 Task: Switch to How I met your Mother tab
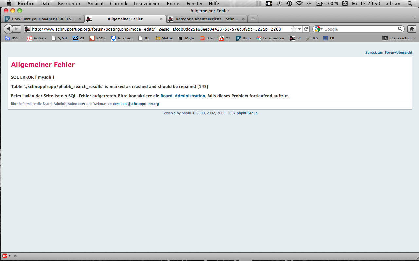click(x=43, y=19)
